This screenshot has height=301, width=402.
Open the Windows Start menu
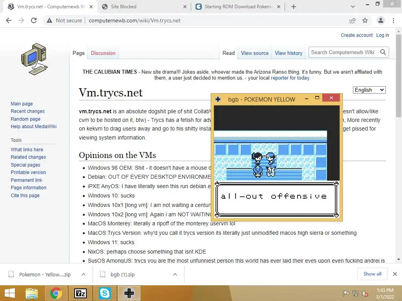coord(10,293)
